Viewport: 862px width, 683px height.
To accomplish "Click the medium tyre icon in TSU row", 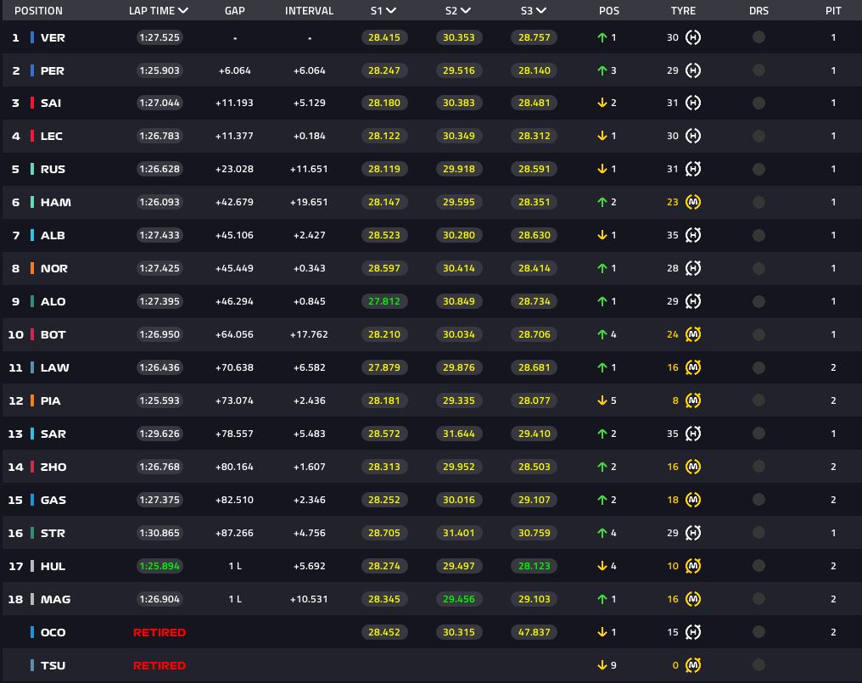I will (x=693, y=665).
